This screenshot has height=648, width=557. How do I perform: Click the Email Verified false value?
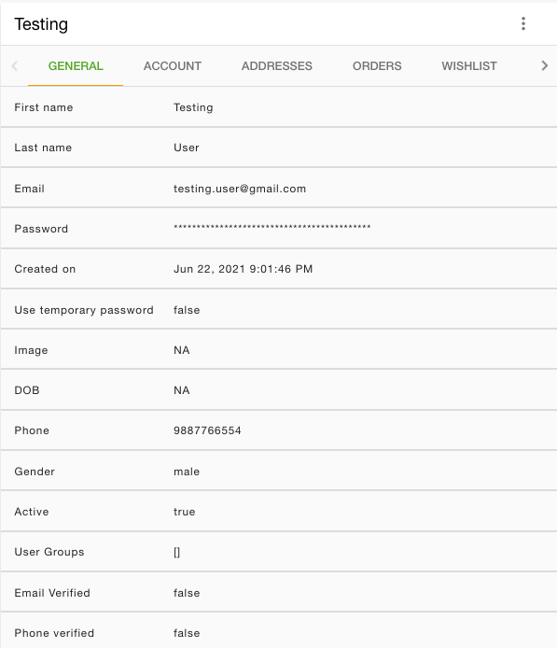pyautogui.click(x=187, y=593)
